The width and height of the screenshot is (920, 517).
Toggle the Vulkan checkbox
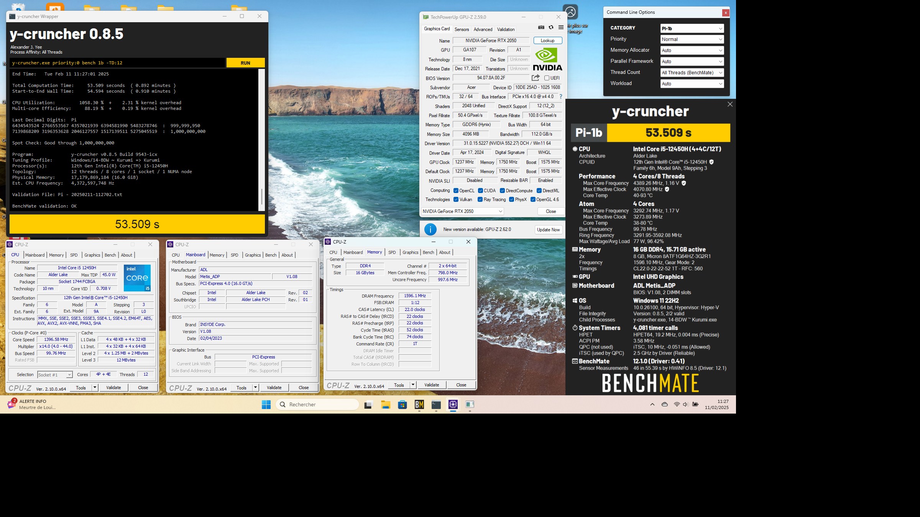[x=456, y=200]
